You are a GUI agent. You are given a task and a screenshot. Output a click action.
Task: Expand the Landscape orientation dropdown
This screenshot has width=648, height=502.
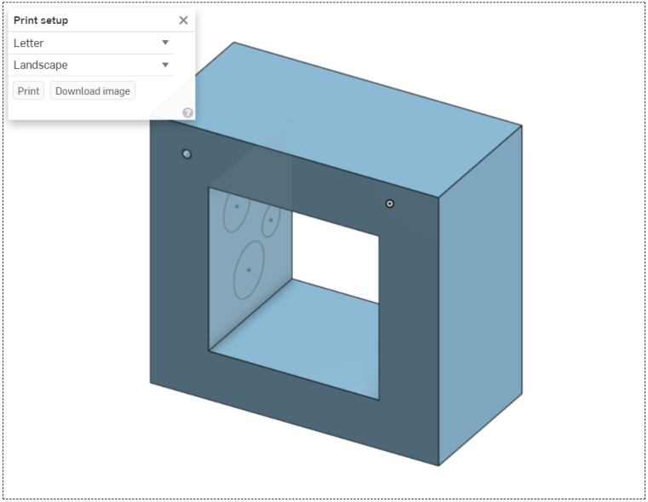tap(93, 65)
